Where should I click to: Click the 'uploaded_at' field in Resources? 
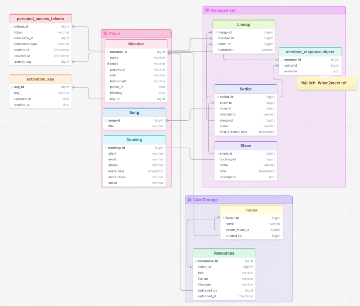pyautogui.click(x=224, y=296)
